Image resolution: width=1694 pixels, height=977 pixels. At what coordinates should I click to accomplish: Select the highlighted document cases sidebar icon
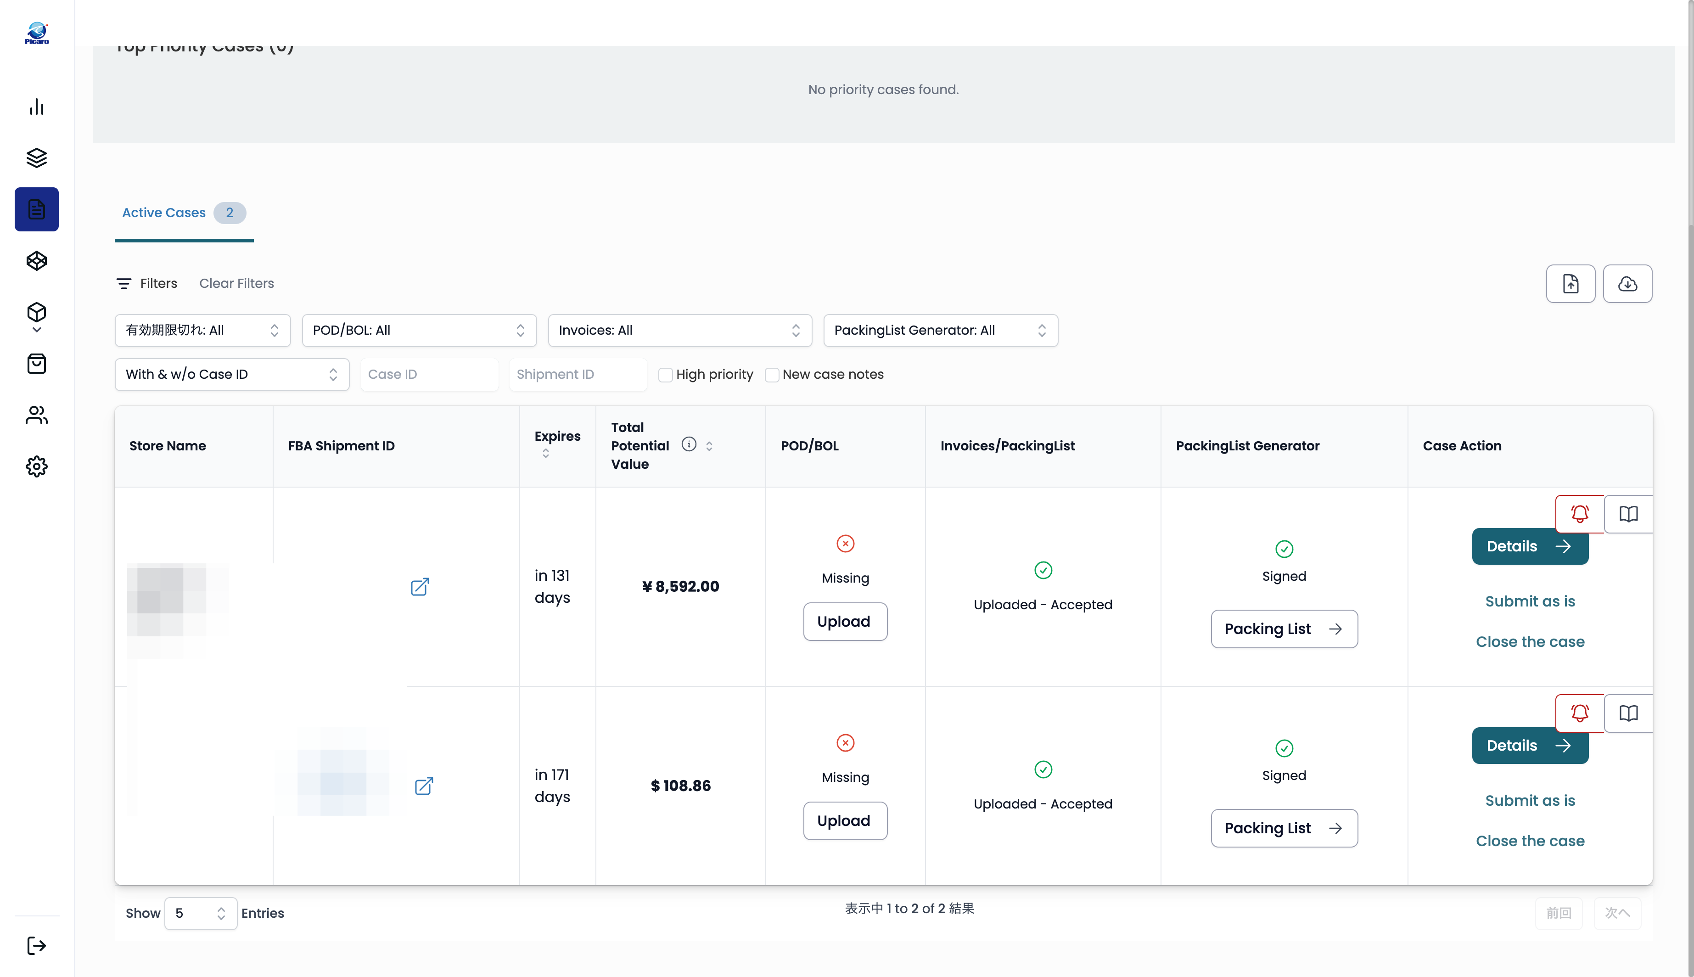37,209
